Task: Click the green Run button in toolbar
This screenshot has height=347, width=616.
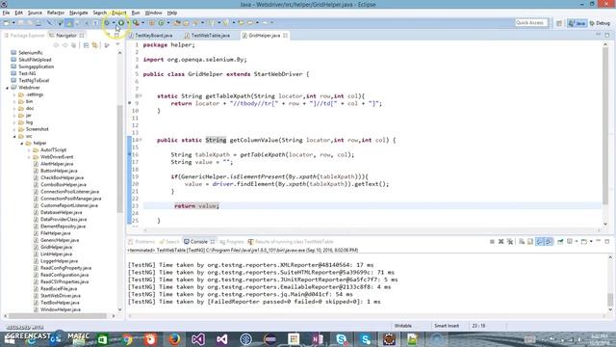Action: pos(121,23)
